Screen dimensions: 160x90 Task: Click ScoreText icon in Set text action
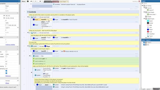(x=54, y=4)
